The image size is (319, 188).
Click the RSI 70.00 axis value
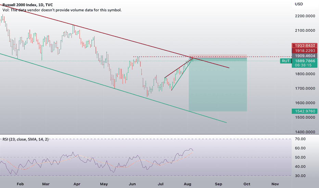[x=300, y=139]
